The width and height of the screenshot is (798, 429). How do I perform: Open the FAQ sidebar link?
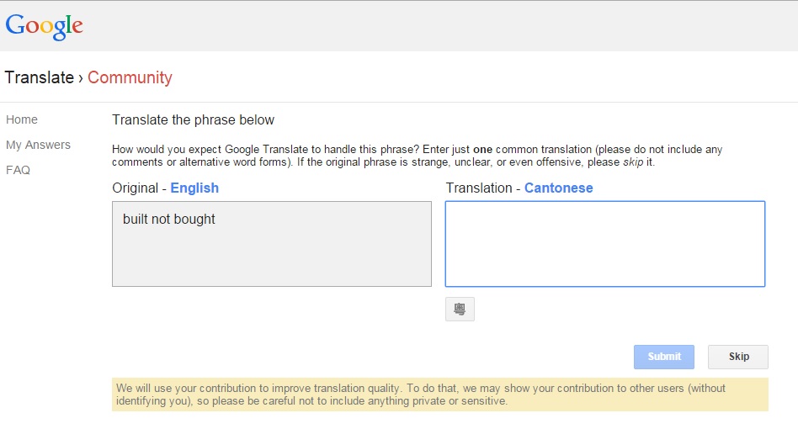(x=18, y=170)
